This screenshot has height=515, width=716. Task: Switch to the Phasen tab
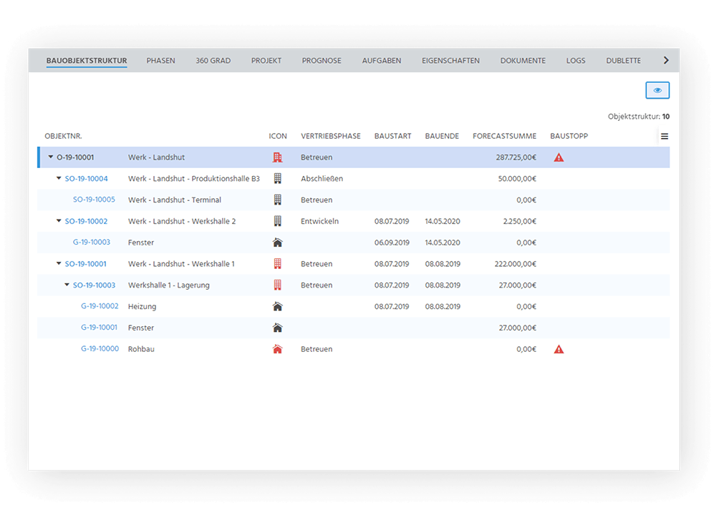tap(160, 61)
